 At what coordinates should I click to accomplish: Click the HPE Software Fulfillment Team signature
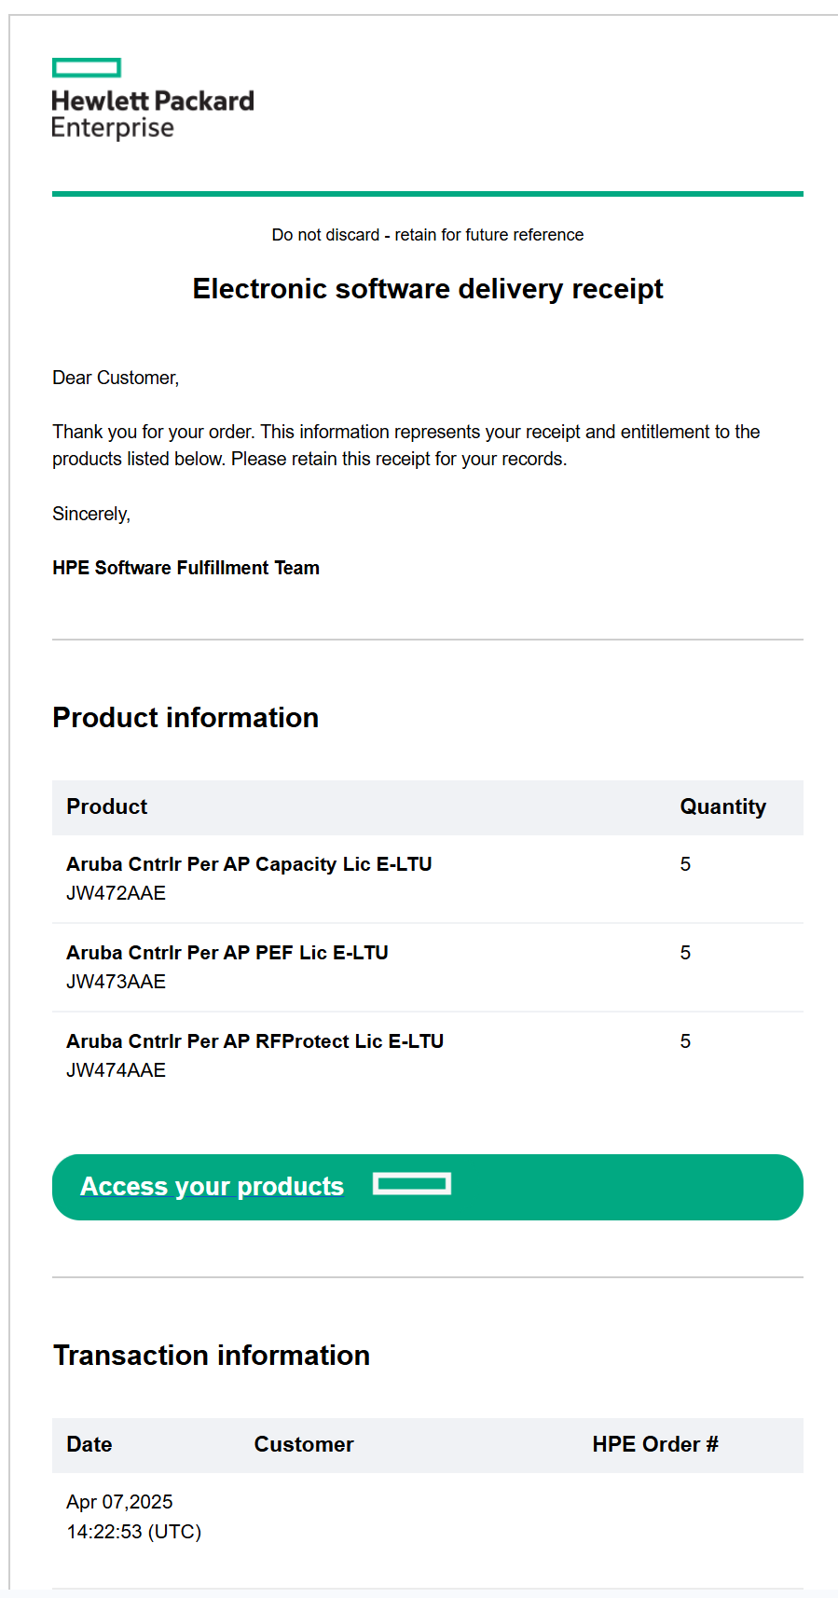[x=185, y=568]
